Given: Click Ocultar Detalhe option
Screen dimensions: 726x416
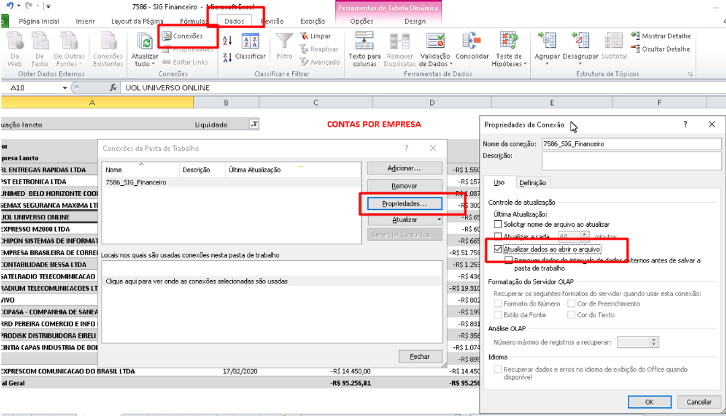Looking at the screenshot, I should (x=660, y=48).
